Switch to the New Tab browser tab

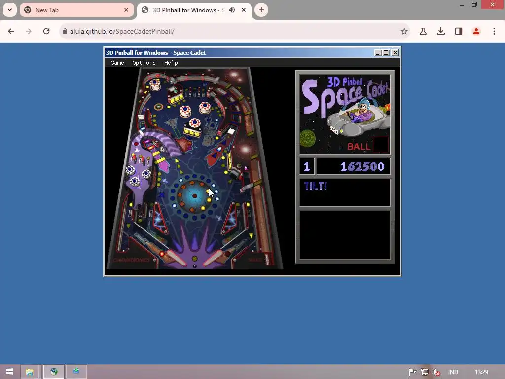[76, 10]
